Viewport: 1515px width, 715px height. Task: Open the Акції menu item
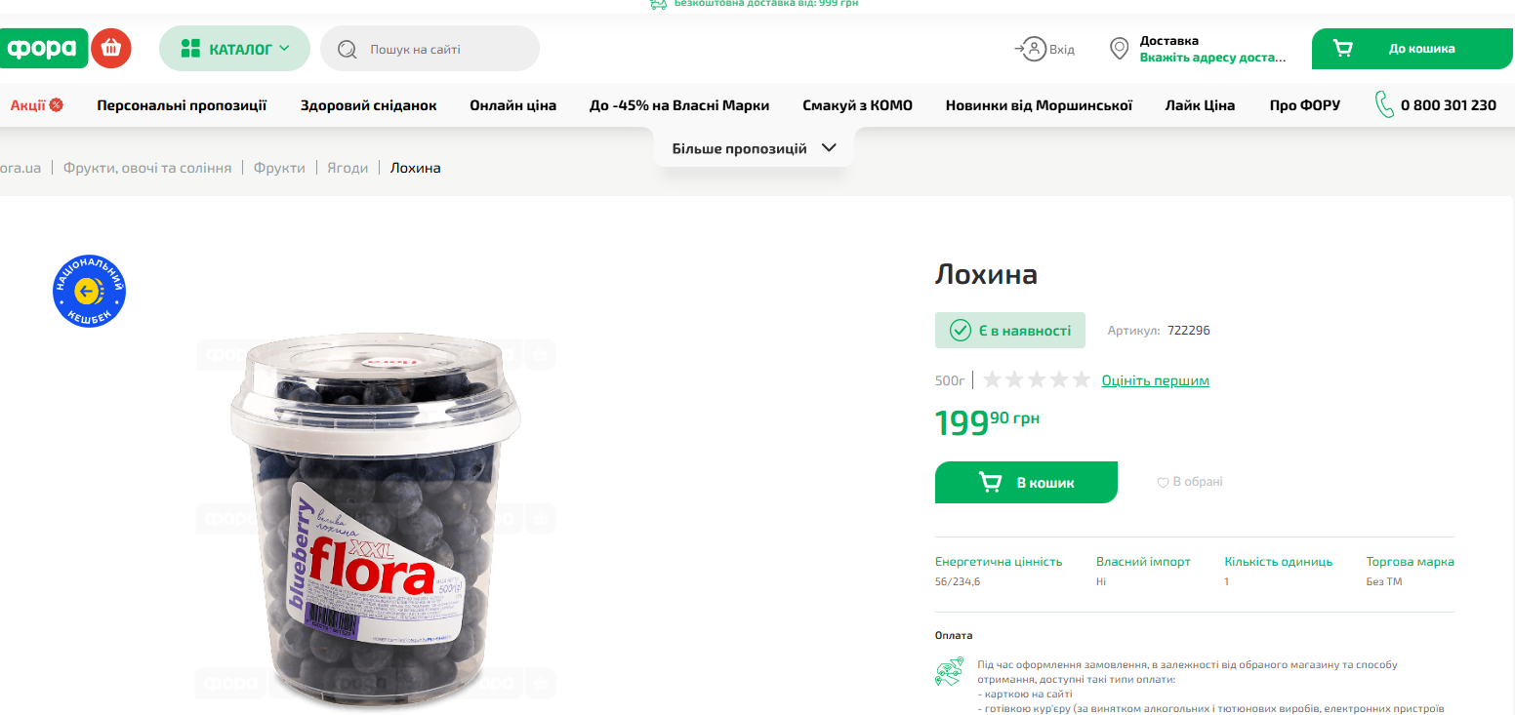pyautogui.click(x=37, y=105)
